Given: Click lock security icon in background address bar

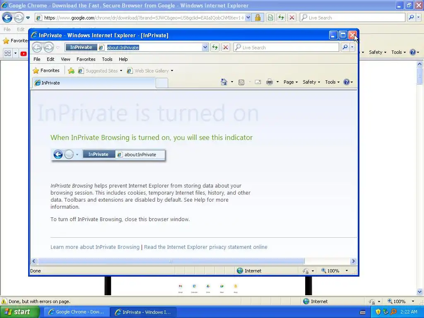Looking at the screenshot, I should click(258, 17).
